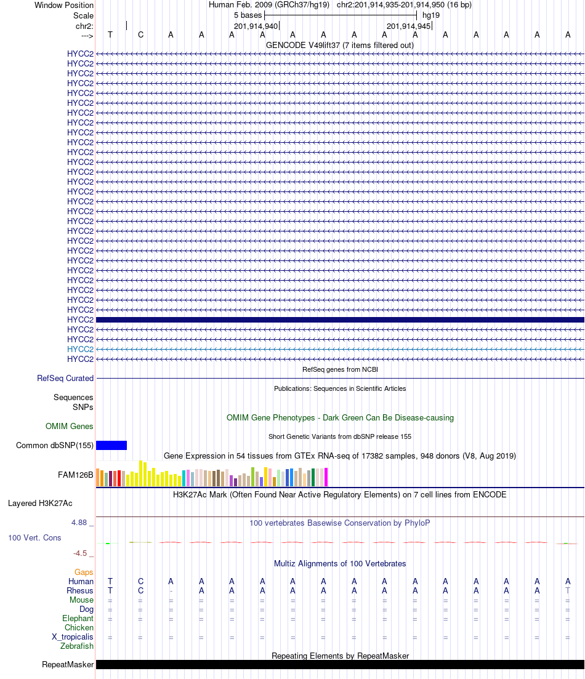Click the '201,914,940' ruler position

click(256, 26)
